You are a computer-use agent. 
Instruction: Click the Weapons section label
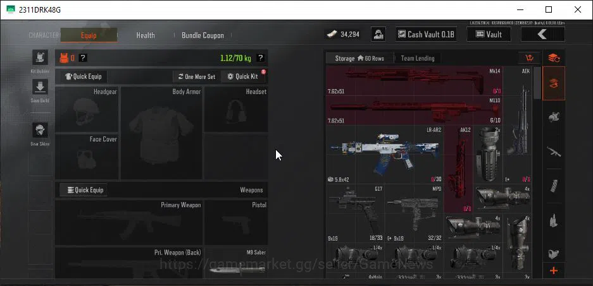tap(251, 190)
